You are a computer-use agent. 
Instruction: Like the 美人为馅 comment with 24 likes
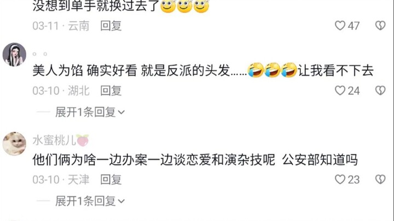(x=340, y=91)
